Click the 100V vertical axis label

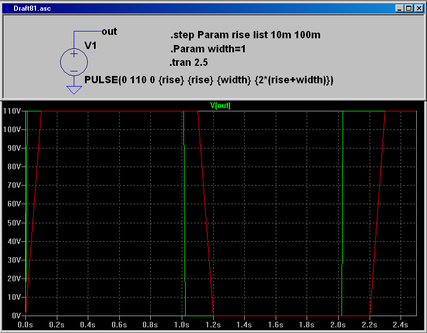(x=12, y=129)
